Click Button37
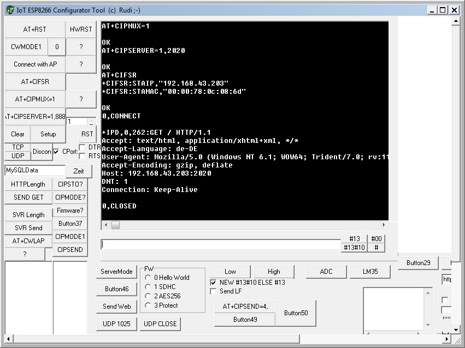Viewport: 465px width, 348px height. (x=70, y=224)
